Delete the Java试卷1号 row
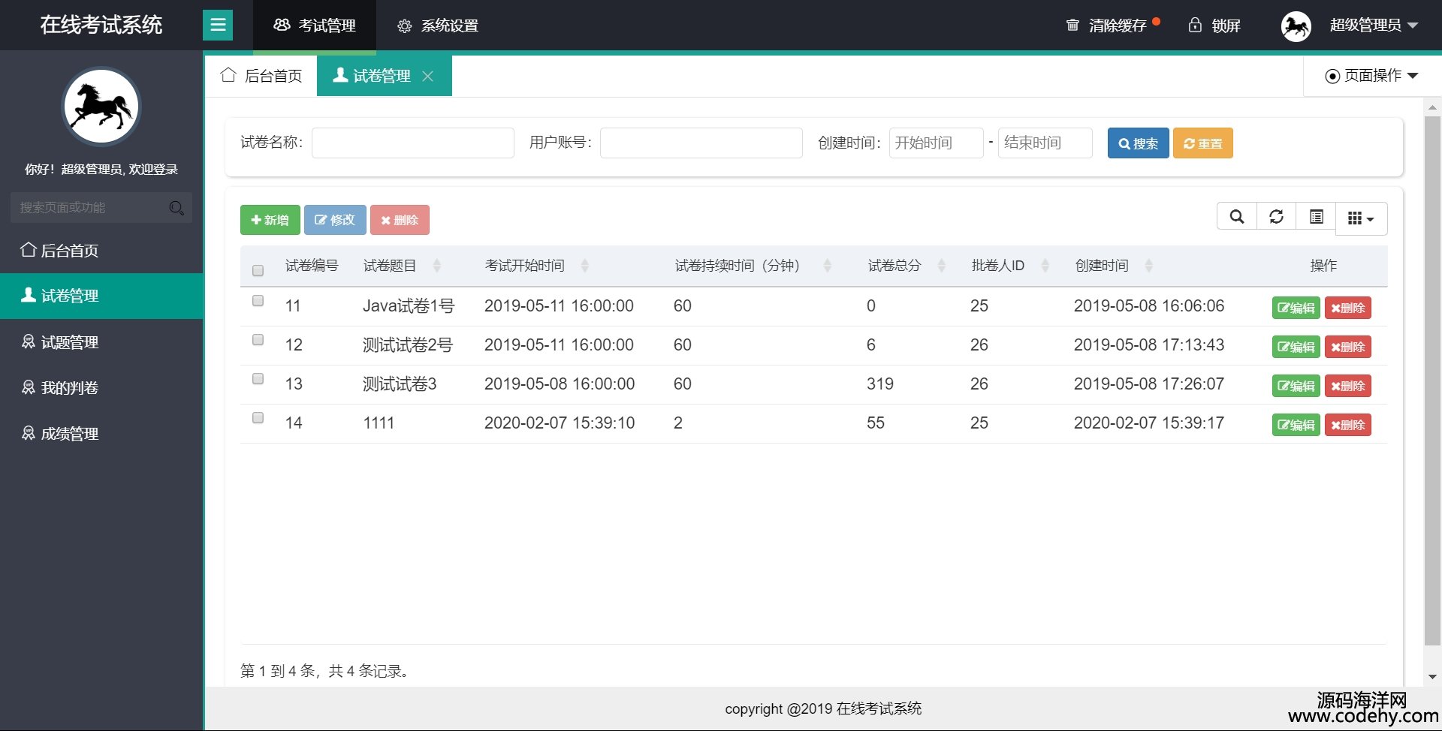The image size is (1442, 731). point(1347,308)
